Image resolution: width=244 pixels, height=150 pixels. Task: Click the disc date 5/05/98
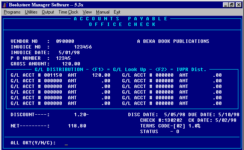click(175, 115)
